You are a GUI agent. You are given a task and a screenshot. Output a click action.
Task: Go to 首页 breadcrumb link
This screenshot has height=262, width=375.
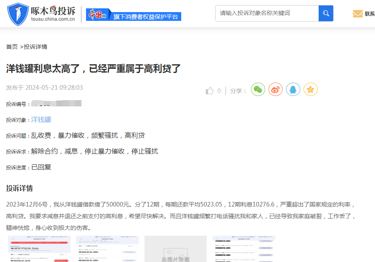coord(12,47)
